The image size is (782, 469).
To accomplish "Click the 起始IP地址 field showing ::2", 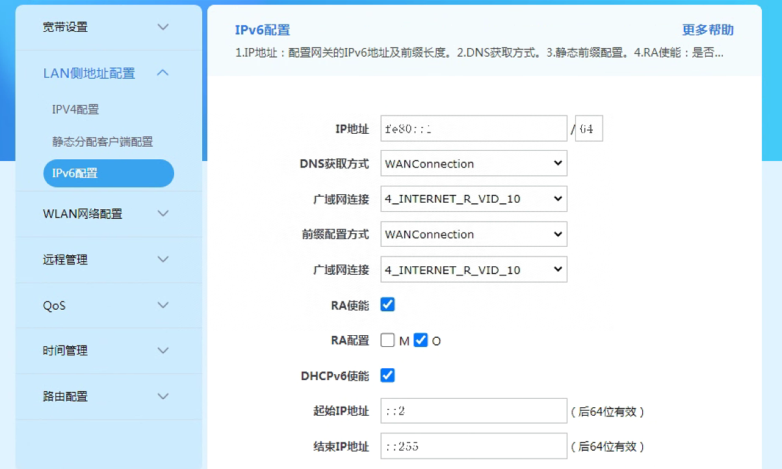I will tap(473, 410).
